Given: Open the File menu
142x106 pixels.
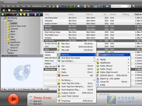Looking at the screenshot, I should tap(4, 6).
